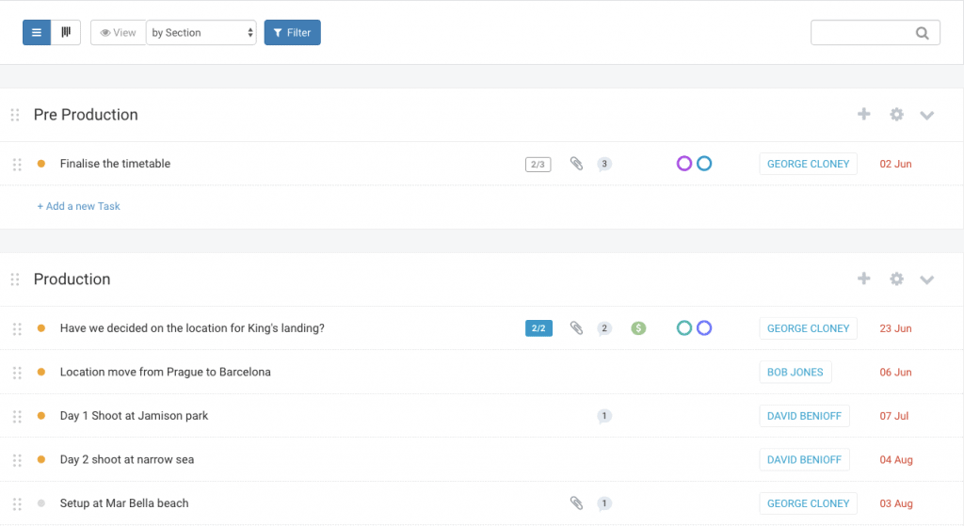Open DAVID BENIOFF assignee on Day 1 Shoot
964x526 pixels.
coord(804,416)
